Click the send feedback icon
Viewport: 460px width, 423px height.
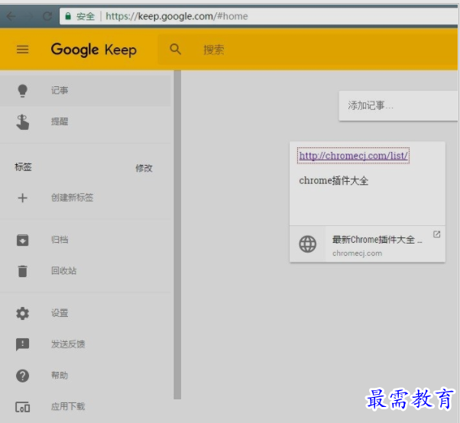coord(23,344)
